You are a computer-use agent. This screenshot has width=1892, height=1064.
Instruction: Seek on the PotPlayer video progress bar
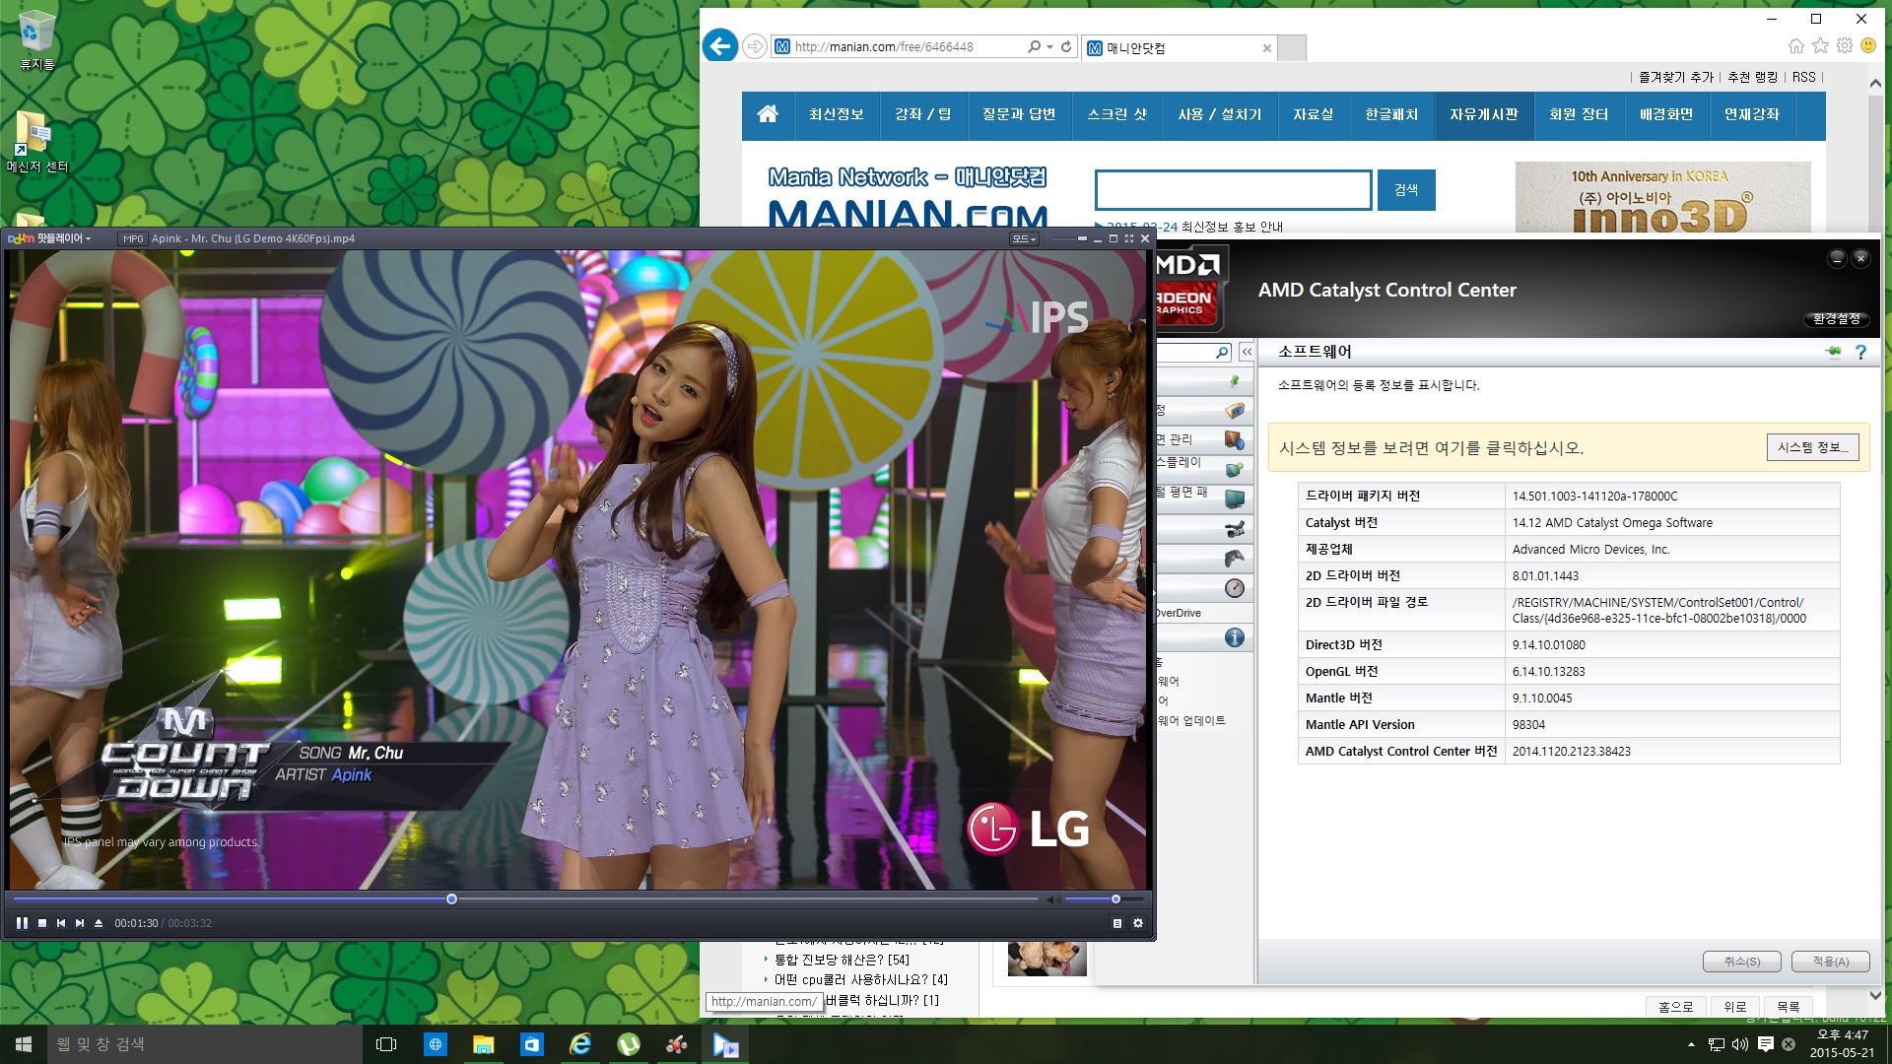(x=524, y=899)
